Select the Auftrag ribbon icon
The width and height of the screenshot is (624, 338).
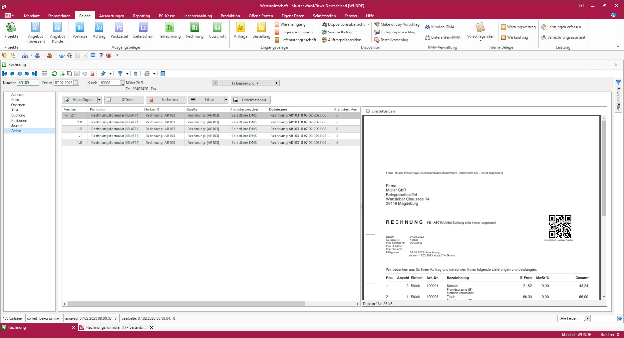point(99,31)
